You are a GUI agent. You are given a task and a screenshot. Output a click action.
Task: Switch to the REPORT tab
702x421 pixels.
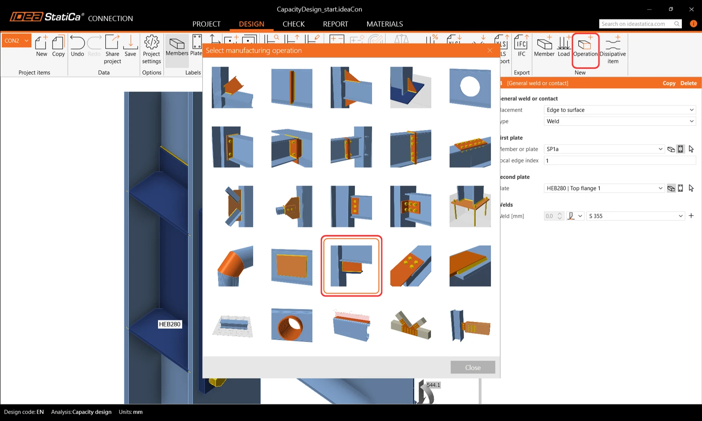335,24
